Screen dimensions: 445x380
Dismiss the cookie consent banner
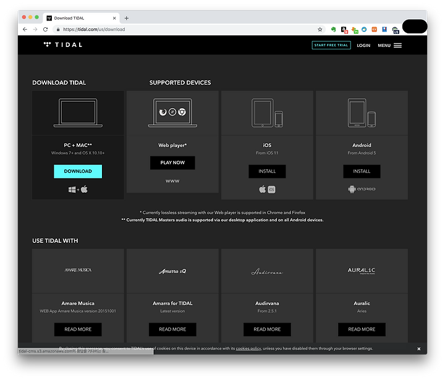[x=419, y=348]
